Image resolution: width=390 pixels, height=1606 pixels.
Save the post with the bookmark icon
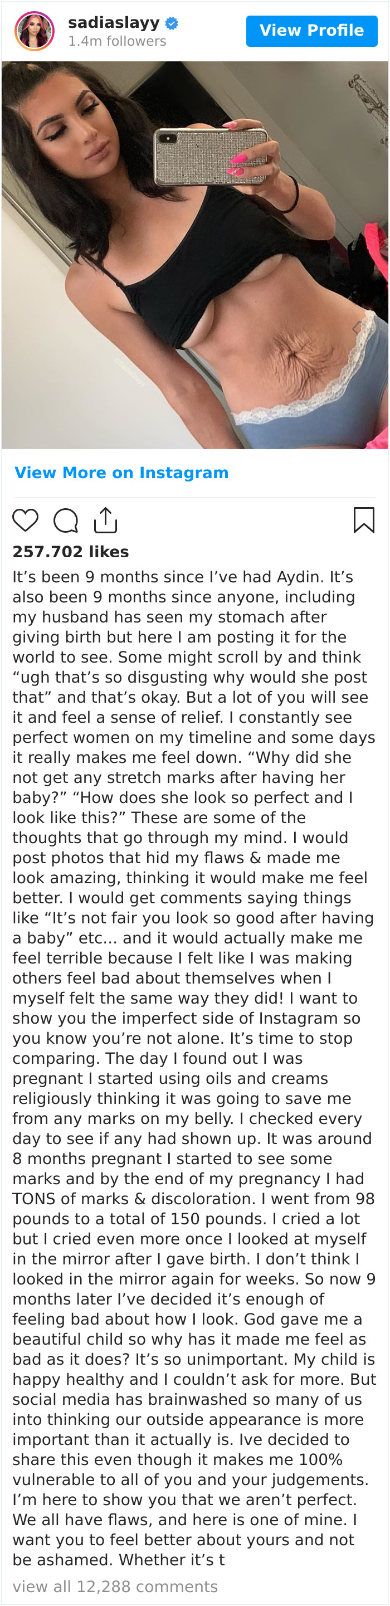pos(364,520)
